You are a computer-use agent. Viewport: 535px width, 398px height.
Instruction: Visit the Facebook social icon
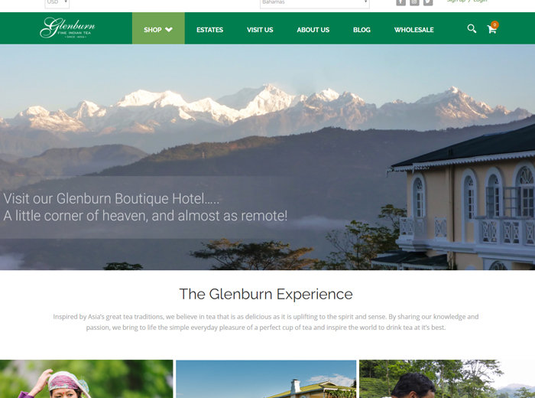click(401, 2)
